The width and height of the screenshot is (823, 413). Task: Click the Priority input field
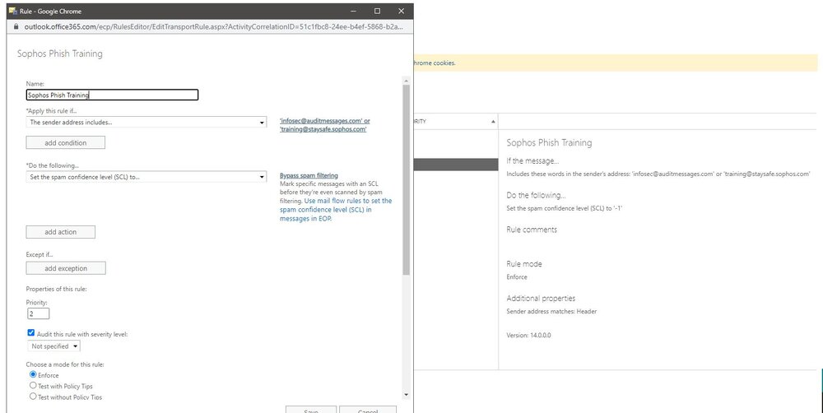pyautogui.click(x=39, y=313)
